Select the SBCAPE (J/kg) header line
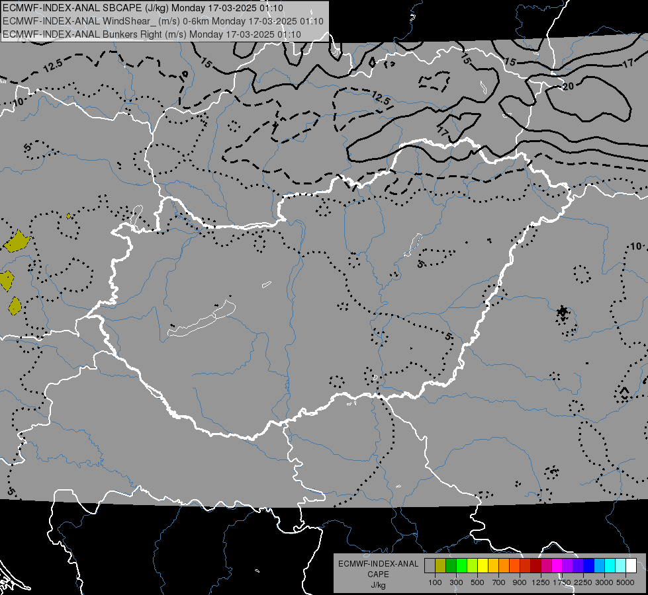Image resolution: width=648 pixels, height=595 pixels. point(143,8)
